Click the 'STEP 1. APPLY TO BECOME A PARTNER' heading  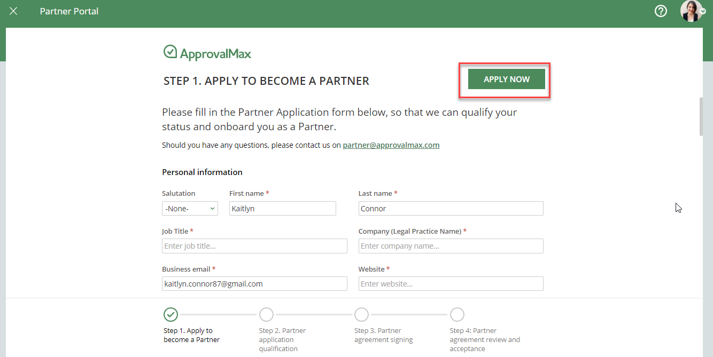coord(266,81)
